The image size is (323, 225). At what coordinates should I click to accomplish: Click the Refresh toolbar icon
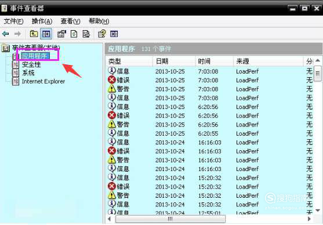click(74, 34)
